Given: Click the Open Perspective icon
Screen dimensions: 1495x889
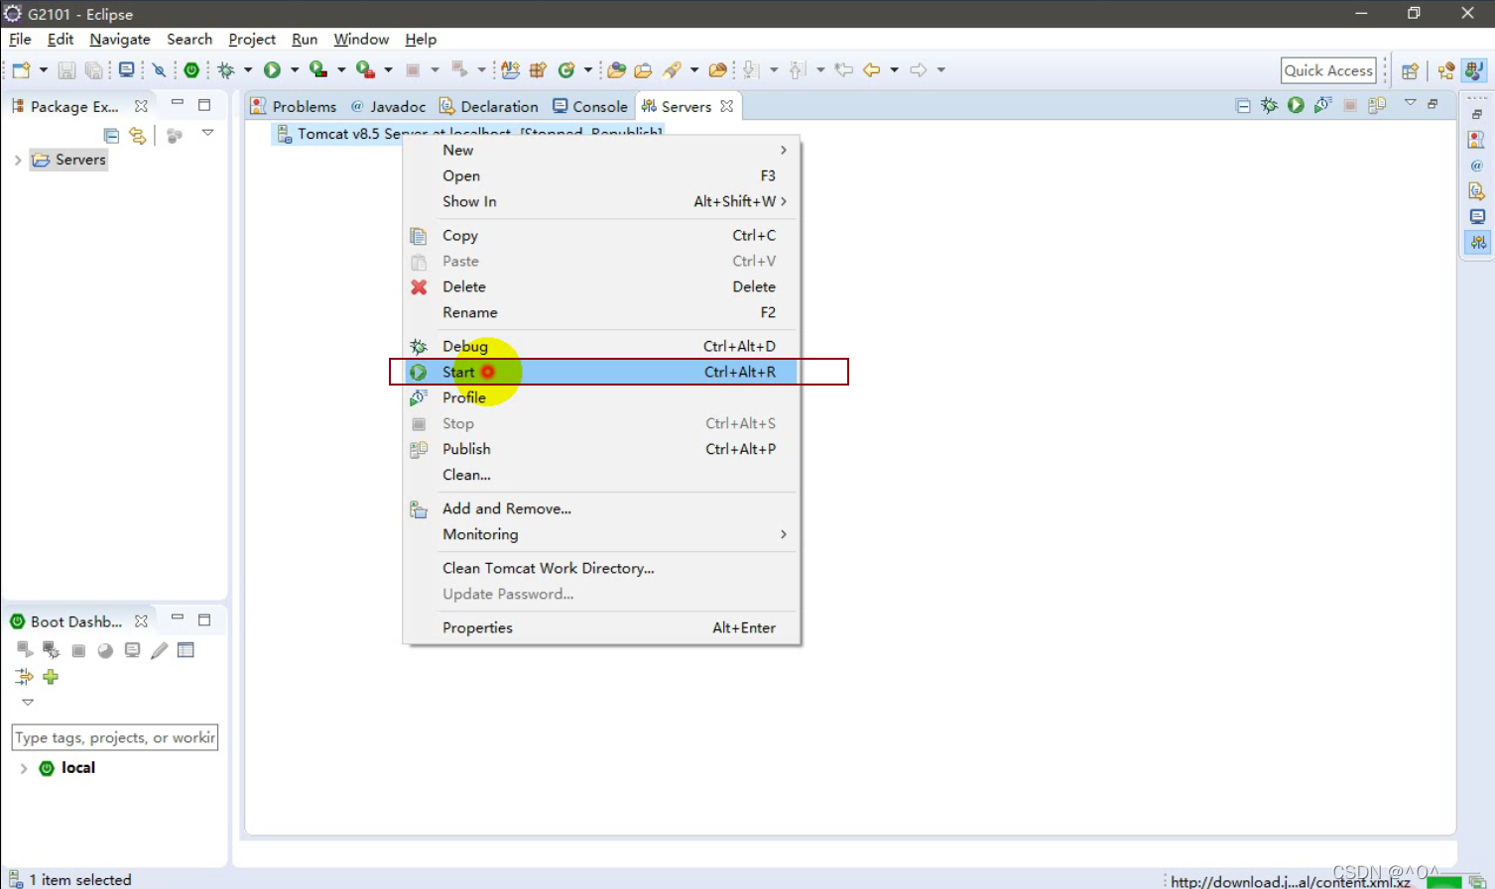Looking at the screenshot, I should 1410,70.
